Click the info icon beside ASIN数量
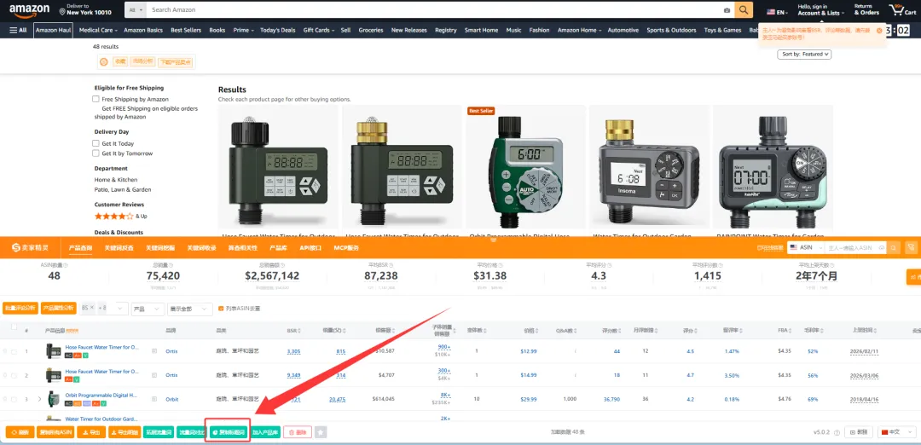The height and width of the screenshot is (445, 921). pos(65,265)
